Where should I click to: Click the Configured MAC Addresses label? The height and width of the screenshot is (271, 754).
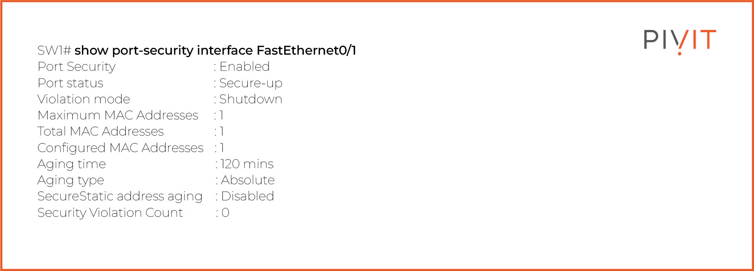120,148
